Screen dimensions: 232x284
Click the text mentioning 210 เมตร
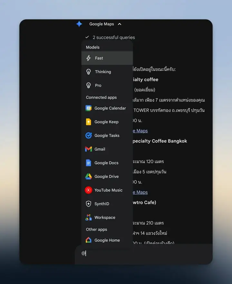[x=148, y=223]
